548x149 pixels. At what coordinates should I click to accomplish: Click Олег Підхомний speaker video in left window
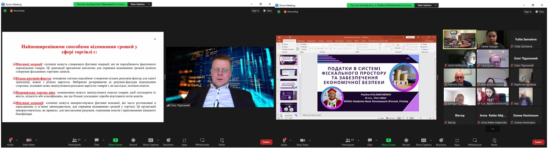pos(220,77)
